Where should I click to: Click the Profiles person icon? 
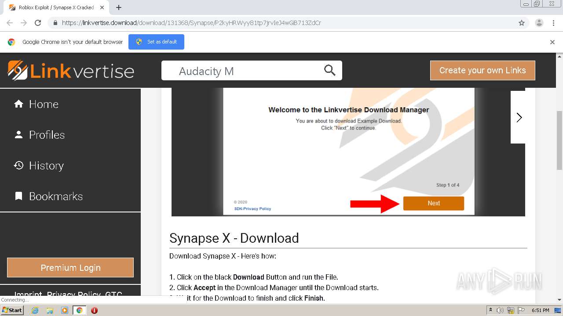[18, 135]
